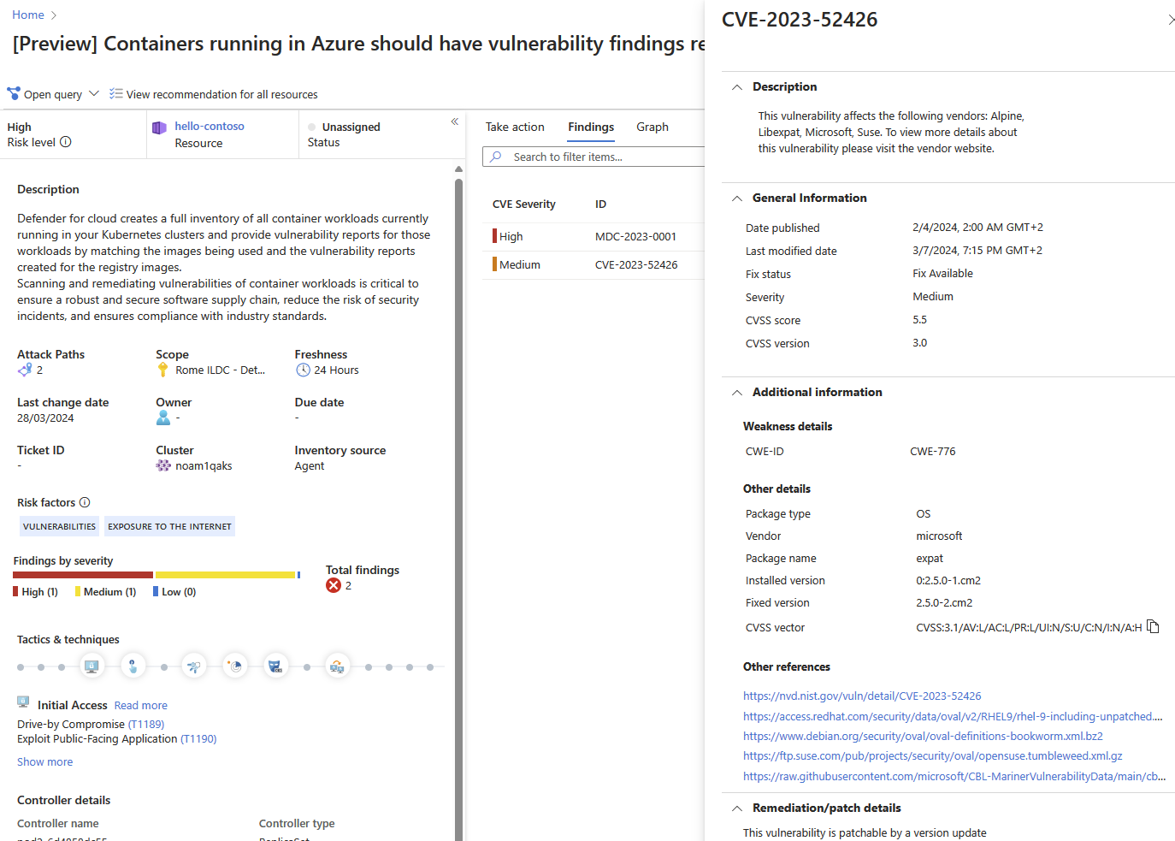The image size is (1175, 841).
Task: Open the Graph tab
Action: point(652,127)
